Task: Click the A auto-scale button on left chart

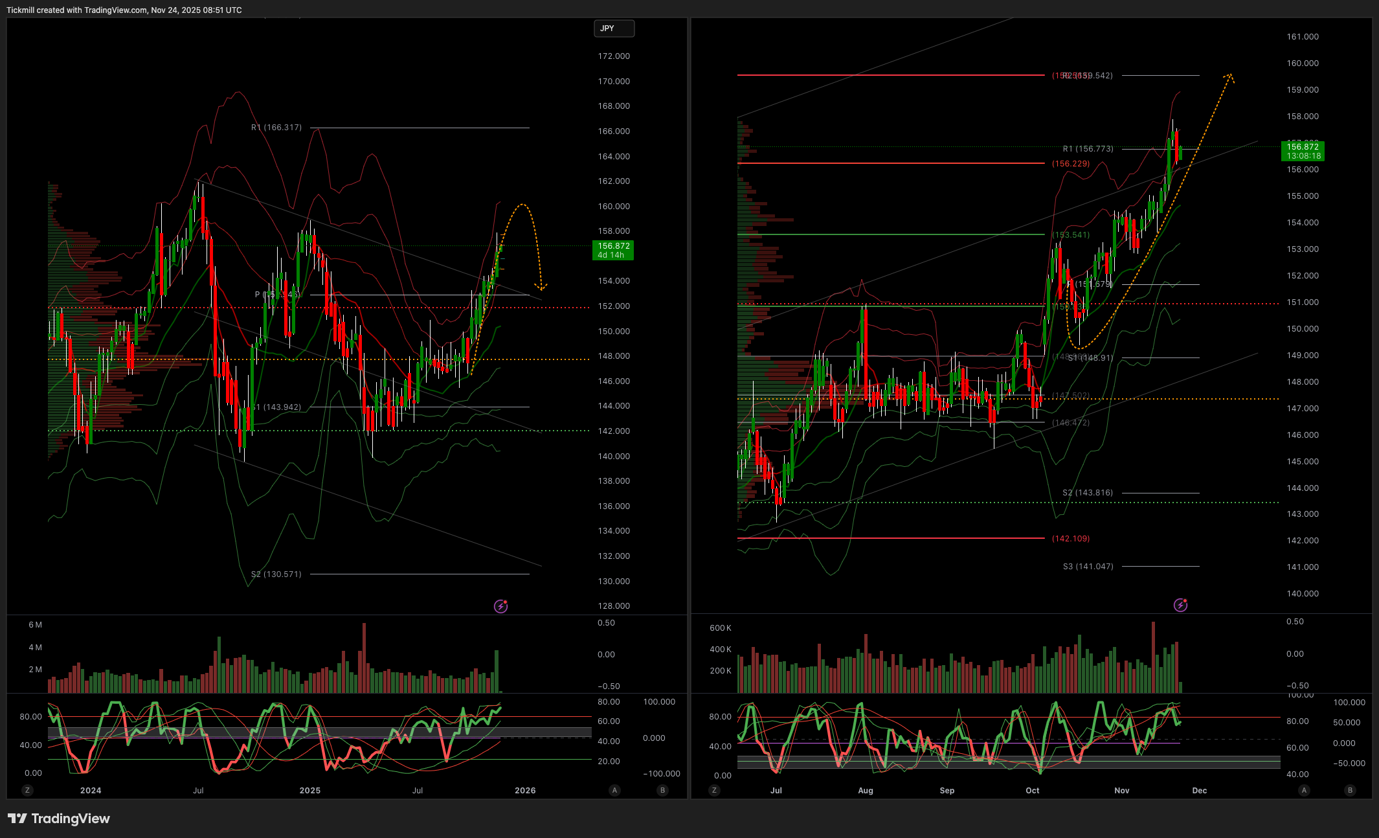Action: click(x=614, y=790)
